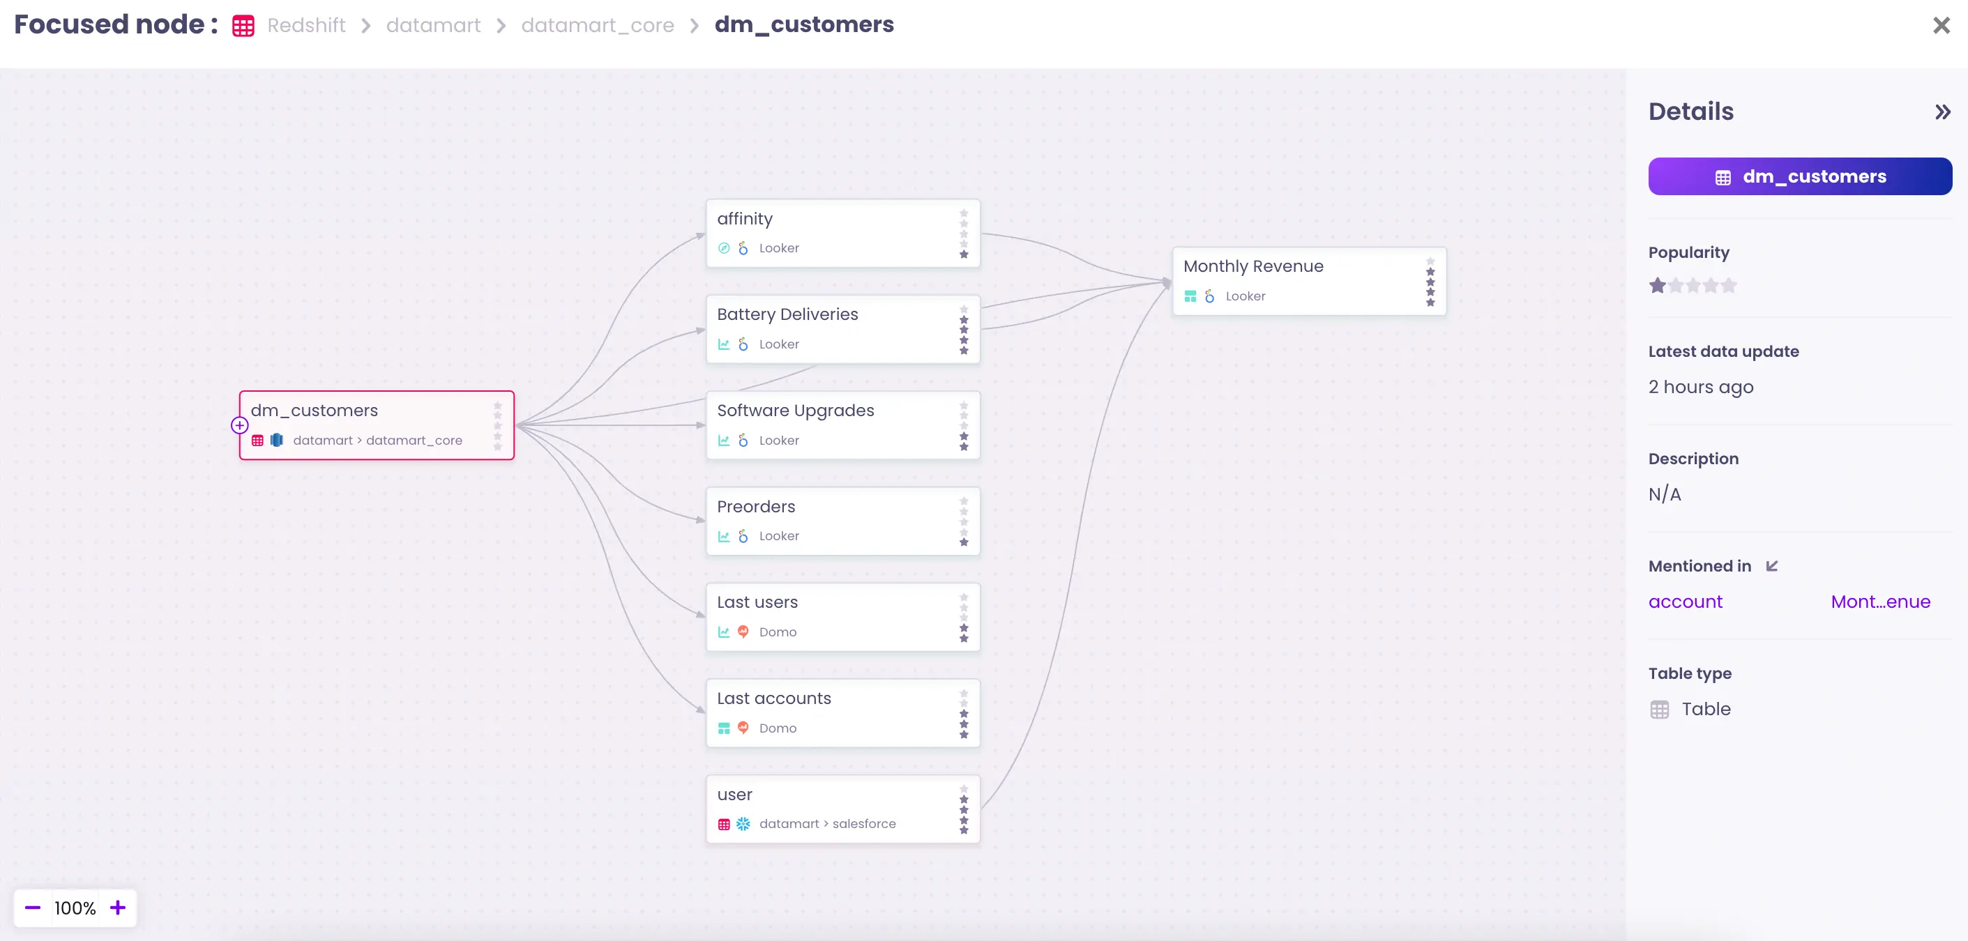This screenshot has height=941, width=1968.
Task: Click the Mentioned in arrow icon
Action: pyautogui.click(x=1771, y=566)
